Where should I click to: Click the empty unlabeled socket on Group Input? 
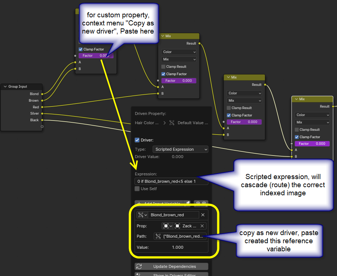click(42, 126)
